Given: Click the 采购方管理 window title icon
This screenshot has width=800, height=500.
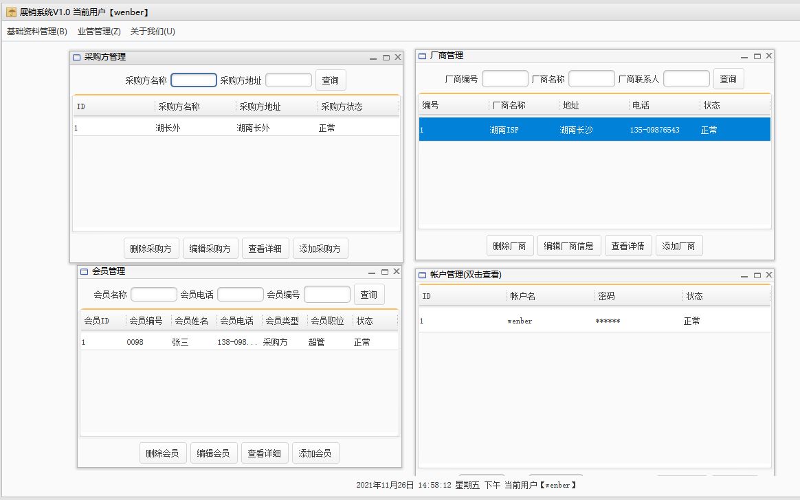Looking at the screenshot, I should coord(76,57).
